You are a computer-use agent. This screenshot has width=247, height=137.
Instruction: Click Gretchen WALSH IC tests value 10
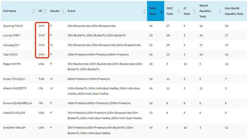click(x=185, y=128)
